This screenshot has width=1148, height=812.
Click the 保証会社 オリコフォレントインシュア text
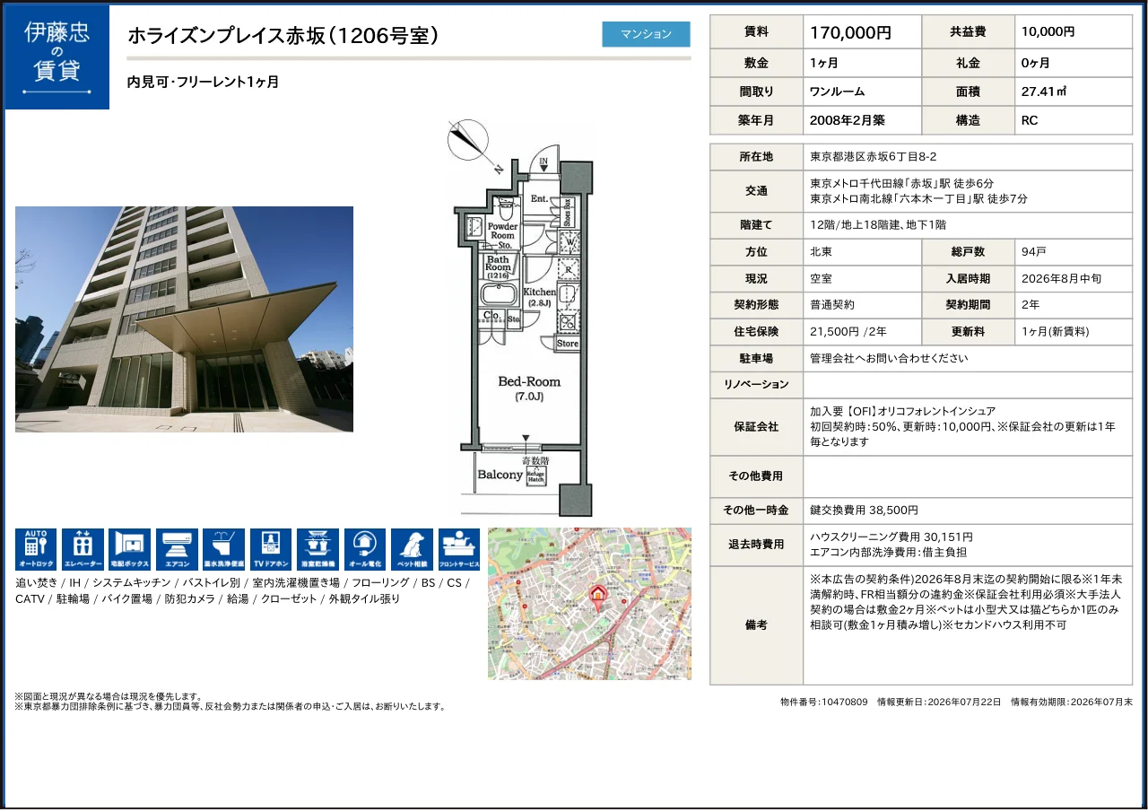(x=902, y=411)
